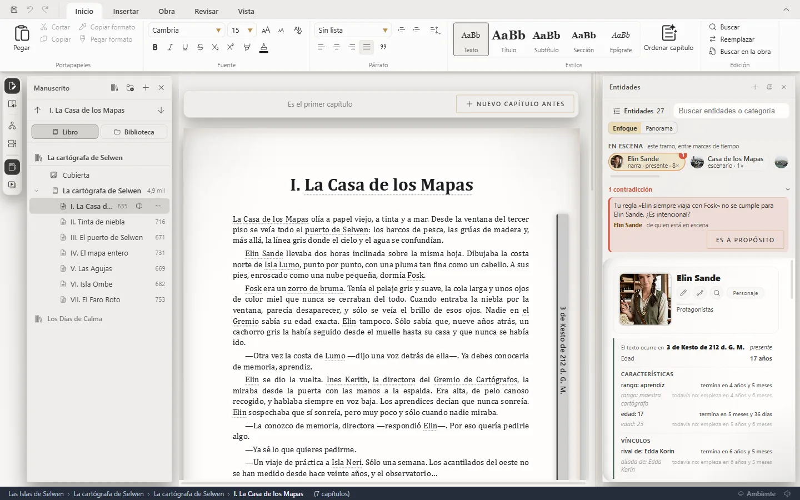Apply subscript formatting
Image resolution: width=800 pixels, height=500 pixels.
(215, 47)
